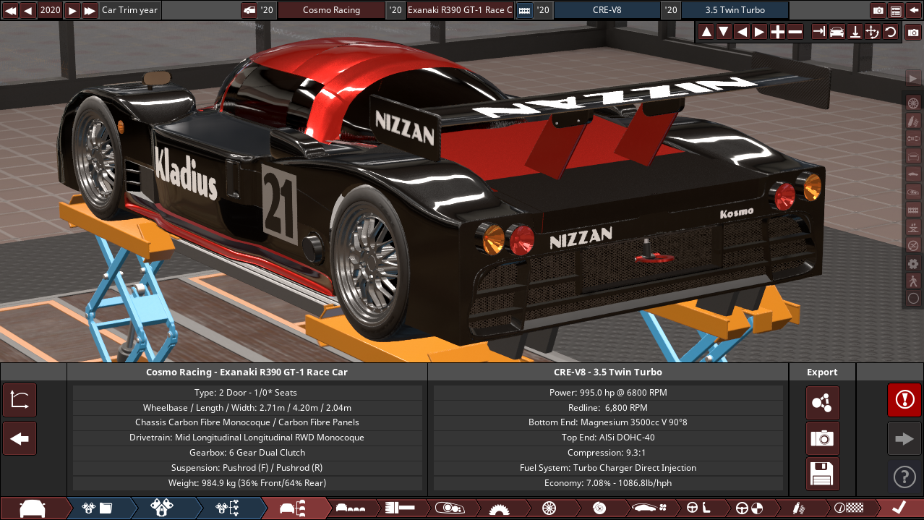Jump to the earliest year with the rewind arrows

(10, 10)
